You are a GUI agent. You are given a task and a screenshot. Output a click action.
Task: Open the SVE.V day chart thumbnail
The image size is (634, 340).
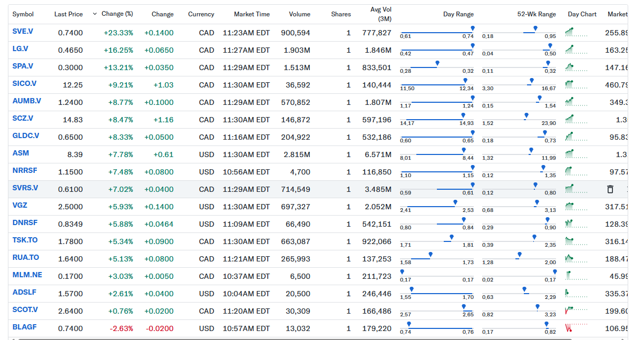(x=576, y=33)
